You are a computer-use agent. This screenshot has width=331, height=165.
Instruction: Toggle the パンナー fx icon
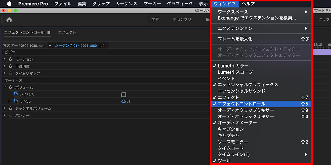(10, 115)
